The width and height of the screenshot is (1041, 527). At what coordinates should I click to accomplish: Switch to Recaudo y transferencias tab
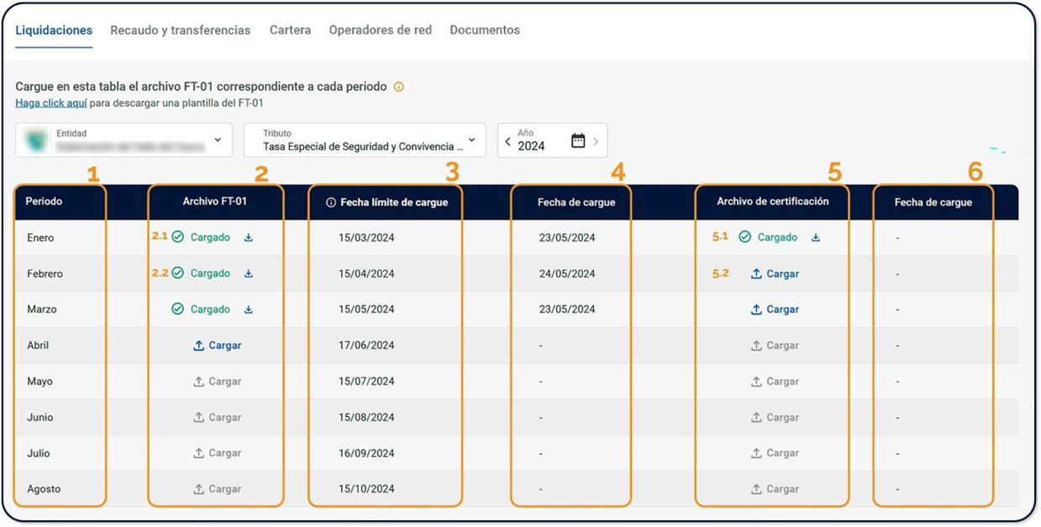coord(181,30)
